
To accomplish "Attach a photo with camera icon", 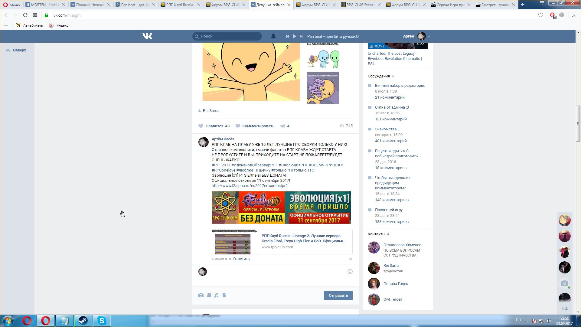I will tap(201, 296).
